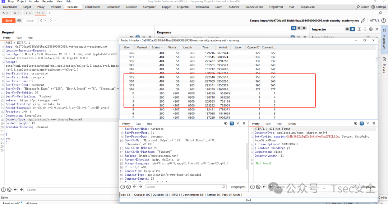Switch Turbo Intruder response to Render tab
Image resolution: width=388 pixels, height=204 pixels.
292,124
